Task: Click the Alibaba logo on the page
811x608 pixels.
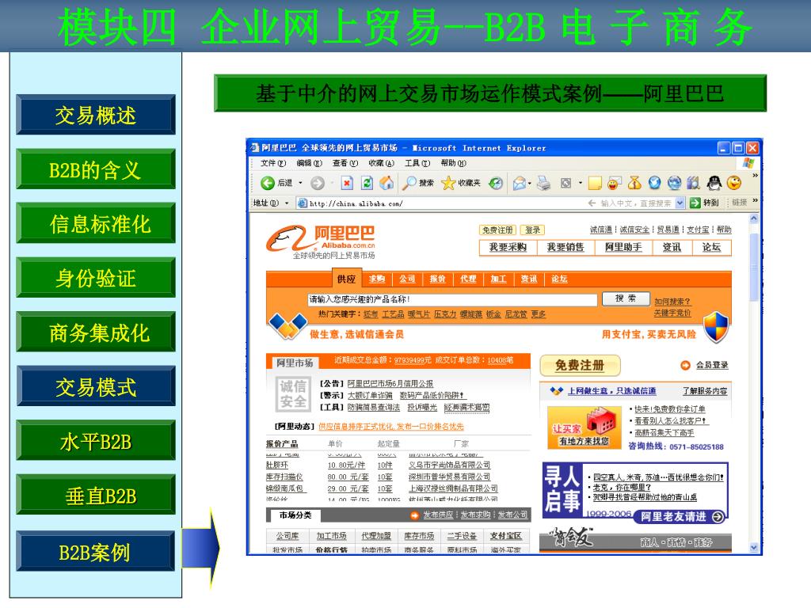Action: pos(321,241)
